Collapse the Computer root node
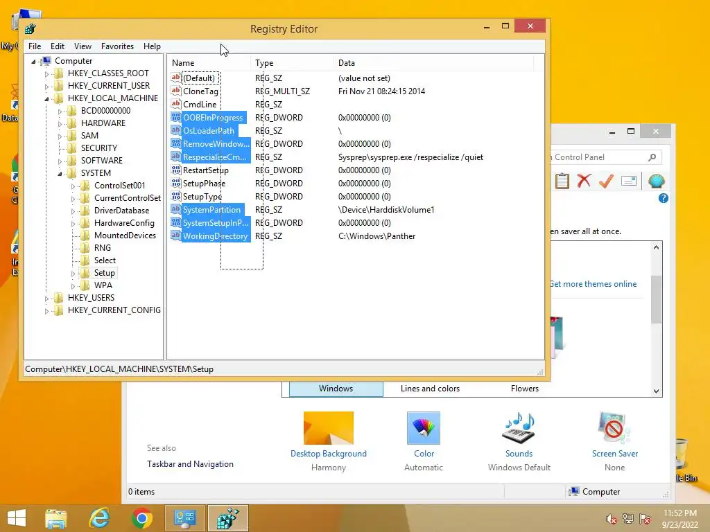 [33, 62]
